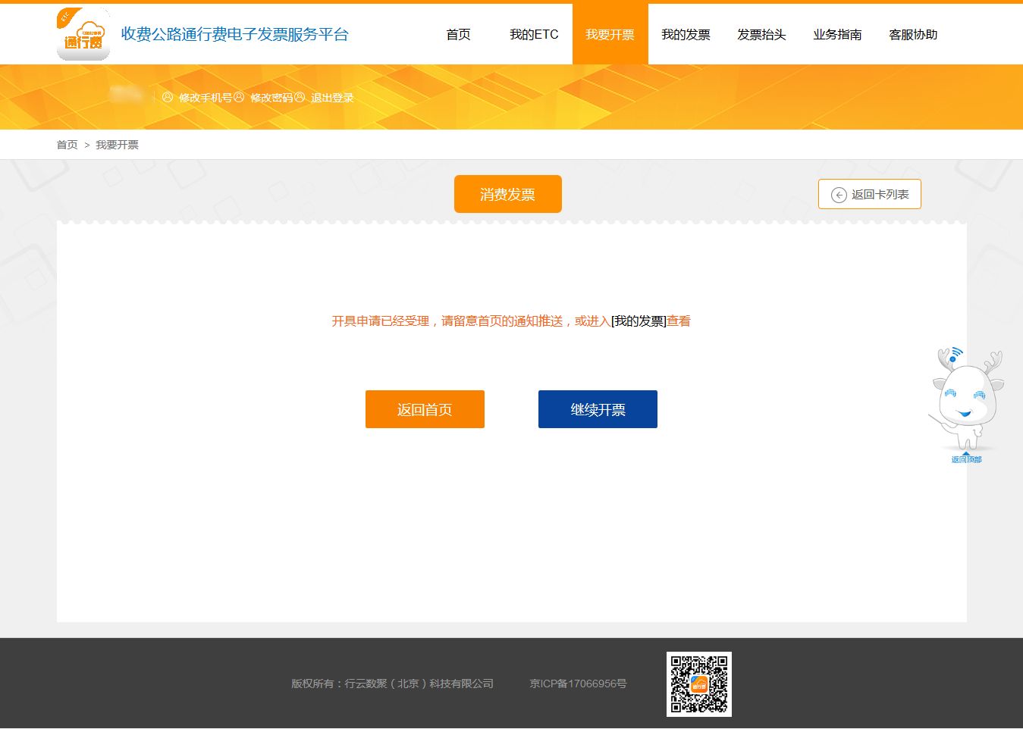Click the 返回顶部 link under the mascot

coord(966,459)
